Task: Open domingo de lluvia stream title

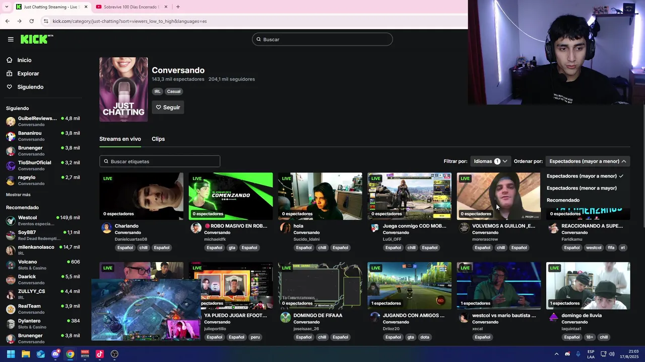Action: [582, 315]
